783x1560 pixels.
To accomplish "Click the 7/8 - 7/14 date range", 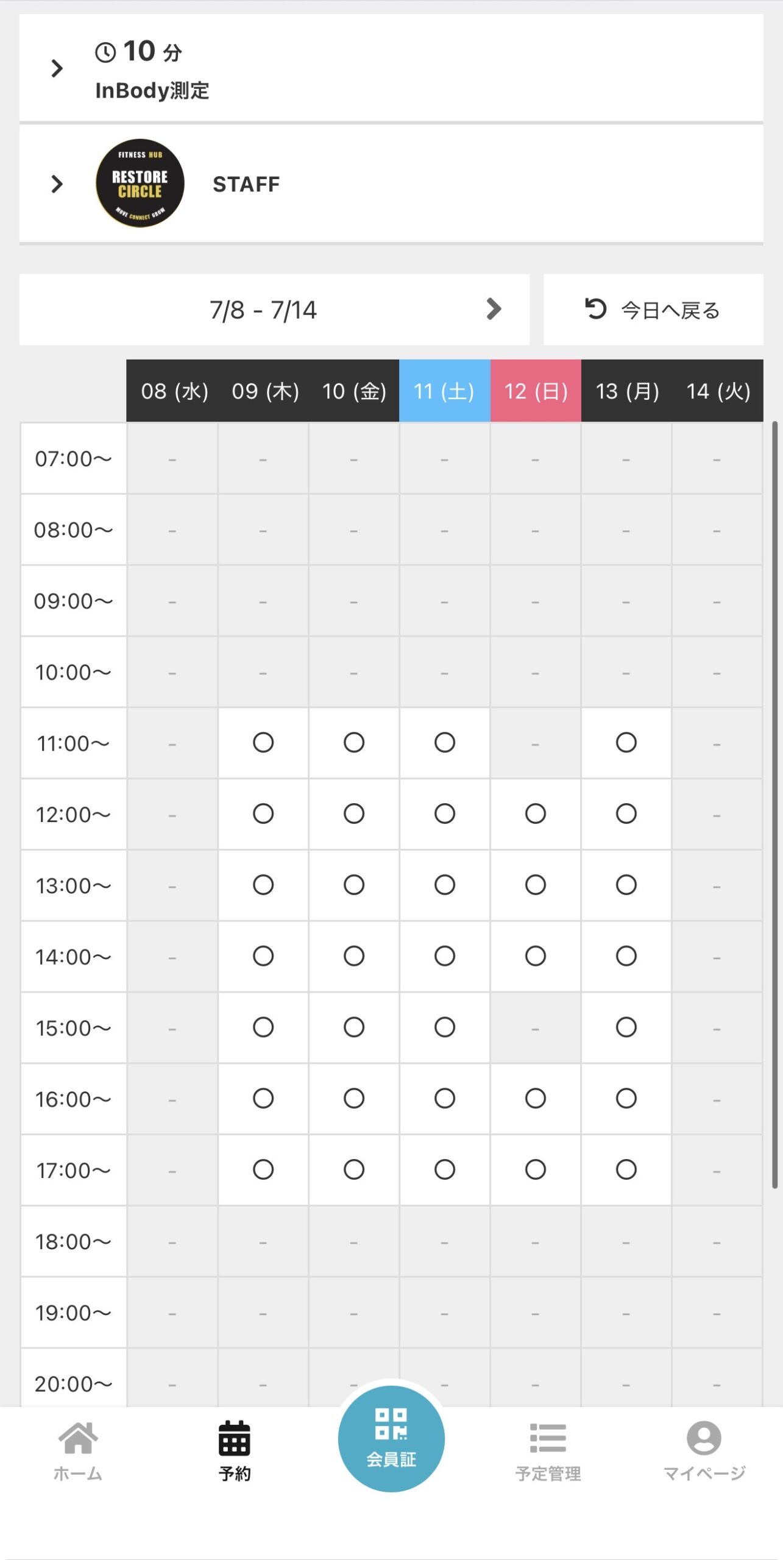I will pos(263,310).
